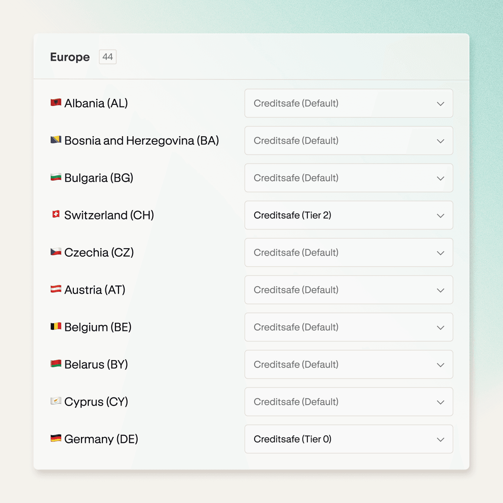Open Germany's Creditsafe (Tier 0) dropdown
Screen dimensions: 503x503
pos(349,439)
